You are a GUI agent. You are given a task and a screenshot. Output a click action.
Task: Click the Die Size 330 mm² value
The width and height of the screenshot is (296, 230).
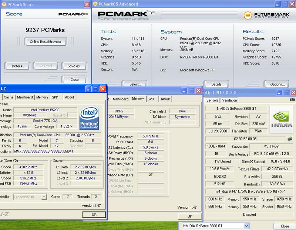click(258, 124)
